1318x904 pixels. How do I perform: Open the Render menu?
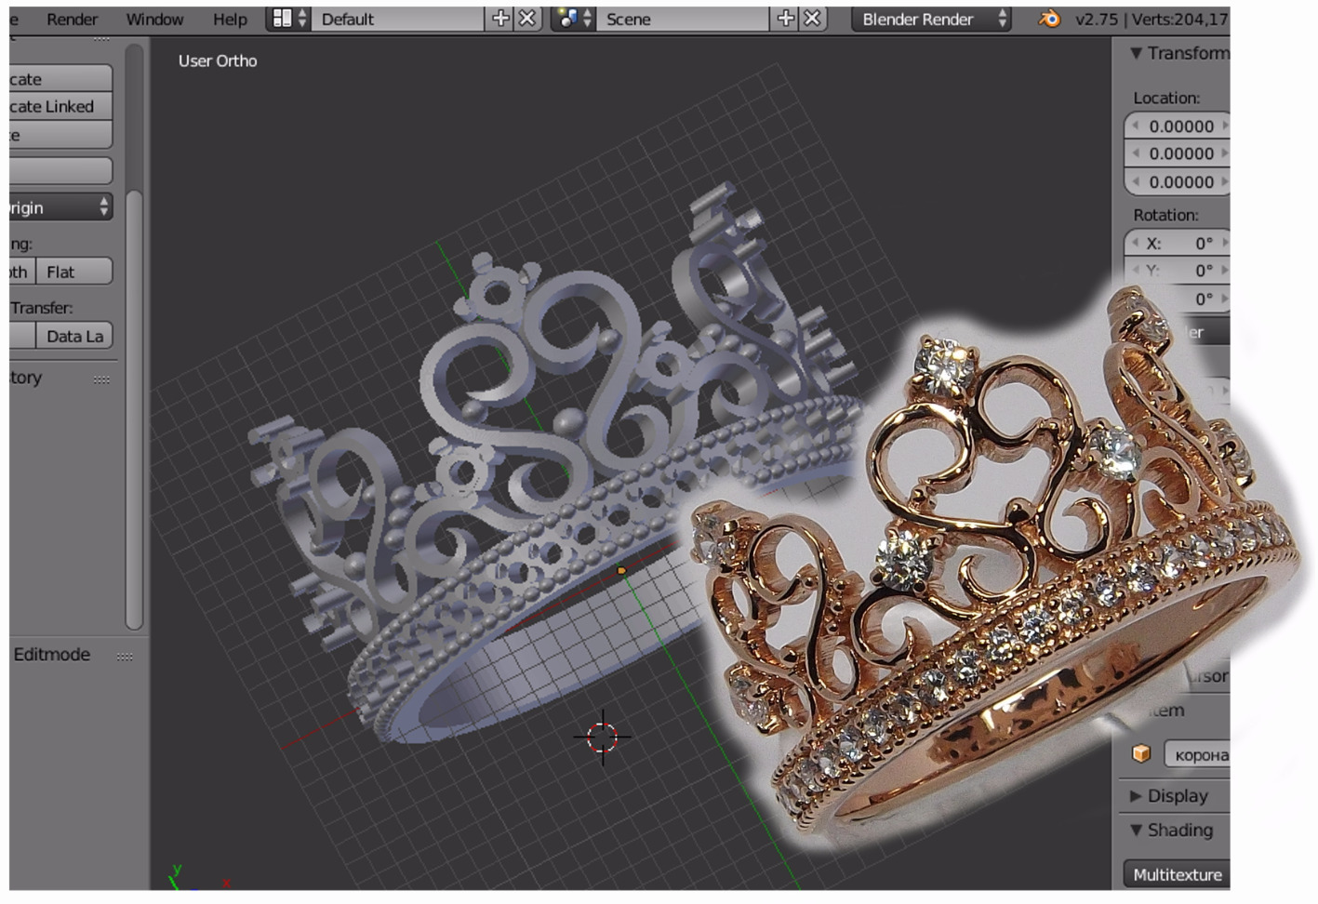pyautogui.click(x=72, y=19)
